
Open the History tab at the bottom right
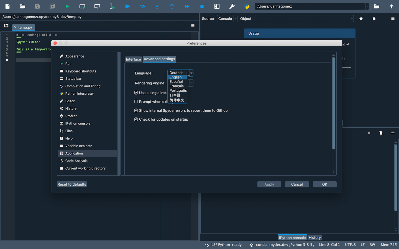pos(314,237)
